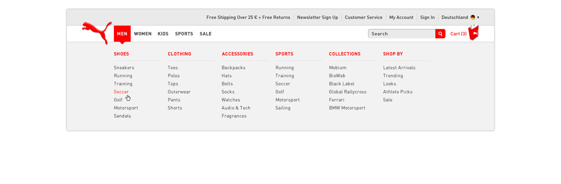Viewport: 561px width, 184px height.
Task: Choose Backpacks under Accessories
Action: 233,67
